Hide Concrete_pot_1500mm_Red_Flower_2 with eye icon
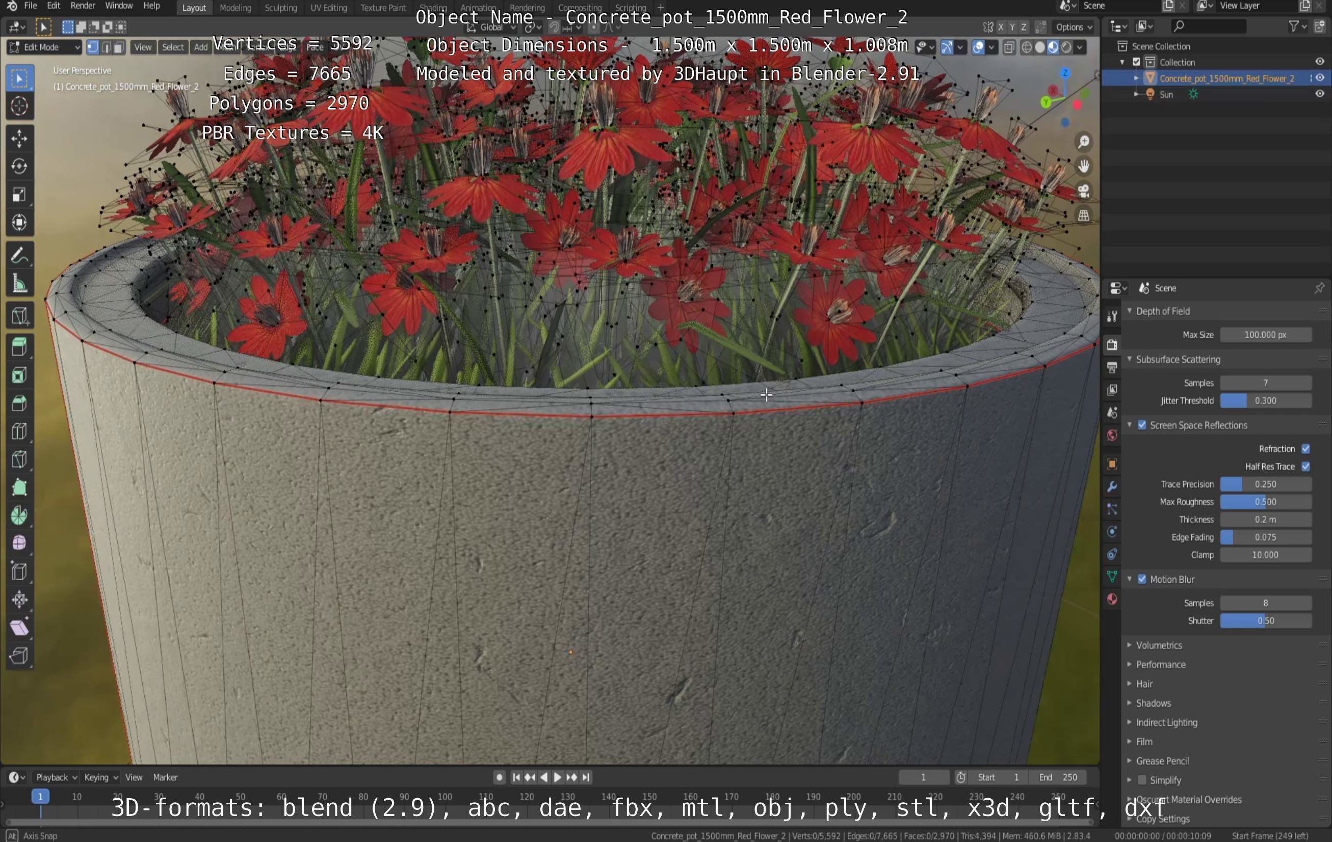This screenshot has height=842, width=1332. tap(1320, 78)
